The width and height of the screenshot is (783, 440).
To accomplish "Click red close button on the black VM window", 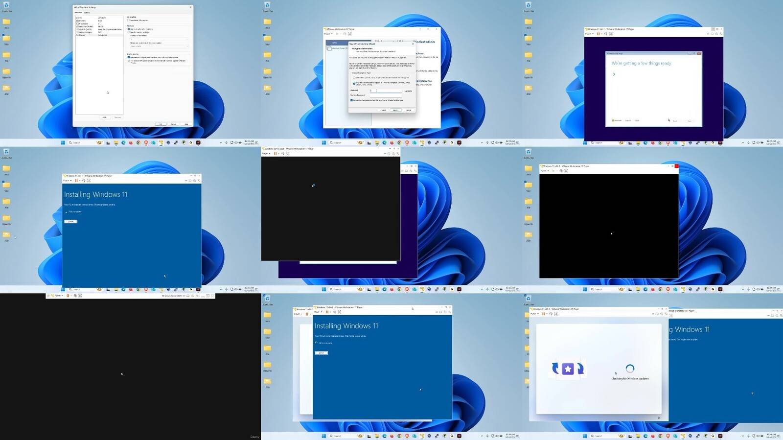I will point(676,166).
